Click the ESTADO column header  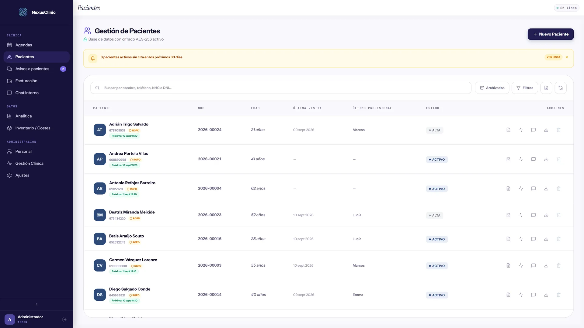433,108
